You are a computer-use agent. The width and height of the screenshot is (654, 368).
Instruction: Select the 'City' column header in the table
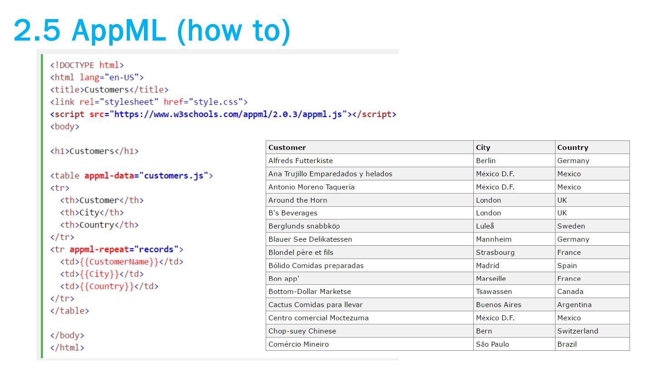click(x=483, y=148)
